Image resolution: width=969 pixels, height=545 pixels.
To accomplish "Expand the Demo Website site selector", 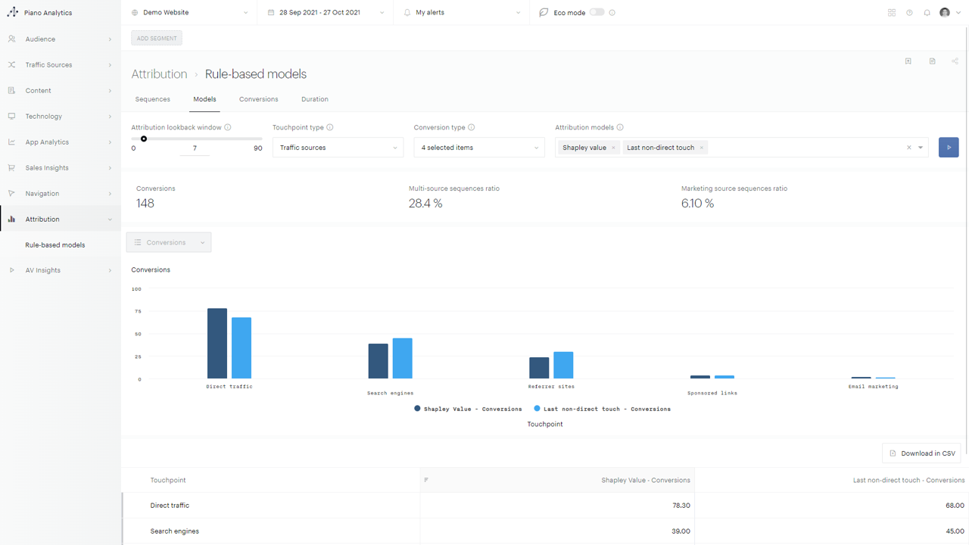I will coord(189,13).
